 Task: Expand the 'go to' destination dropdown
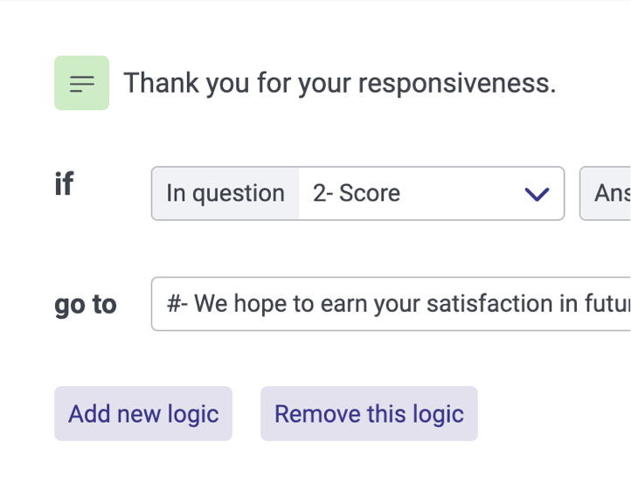tap(392, 304)
